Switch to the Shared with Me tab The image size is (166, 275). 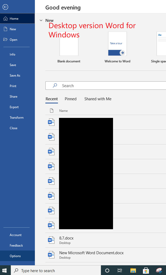click(98, 99)
